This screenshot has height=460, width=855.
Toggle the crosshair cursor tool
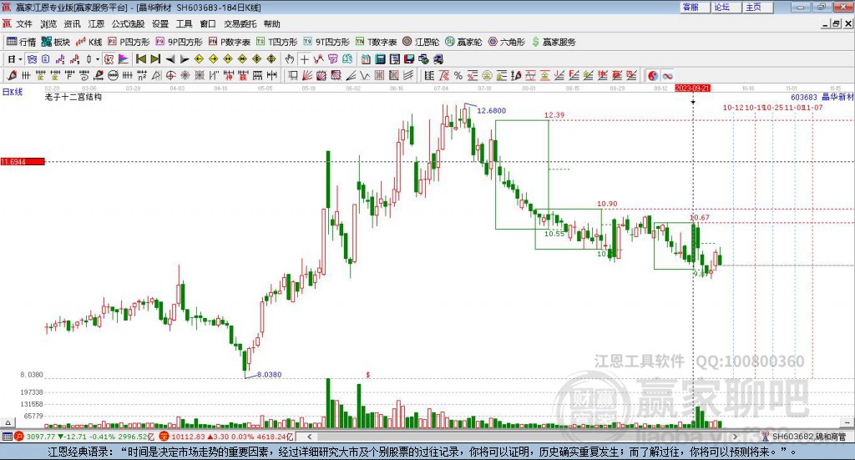pos(304,59)
